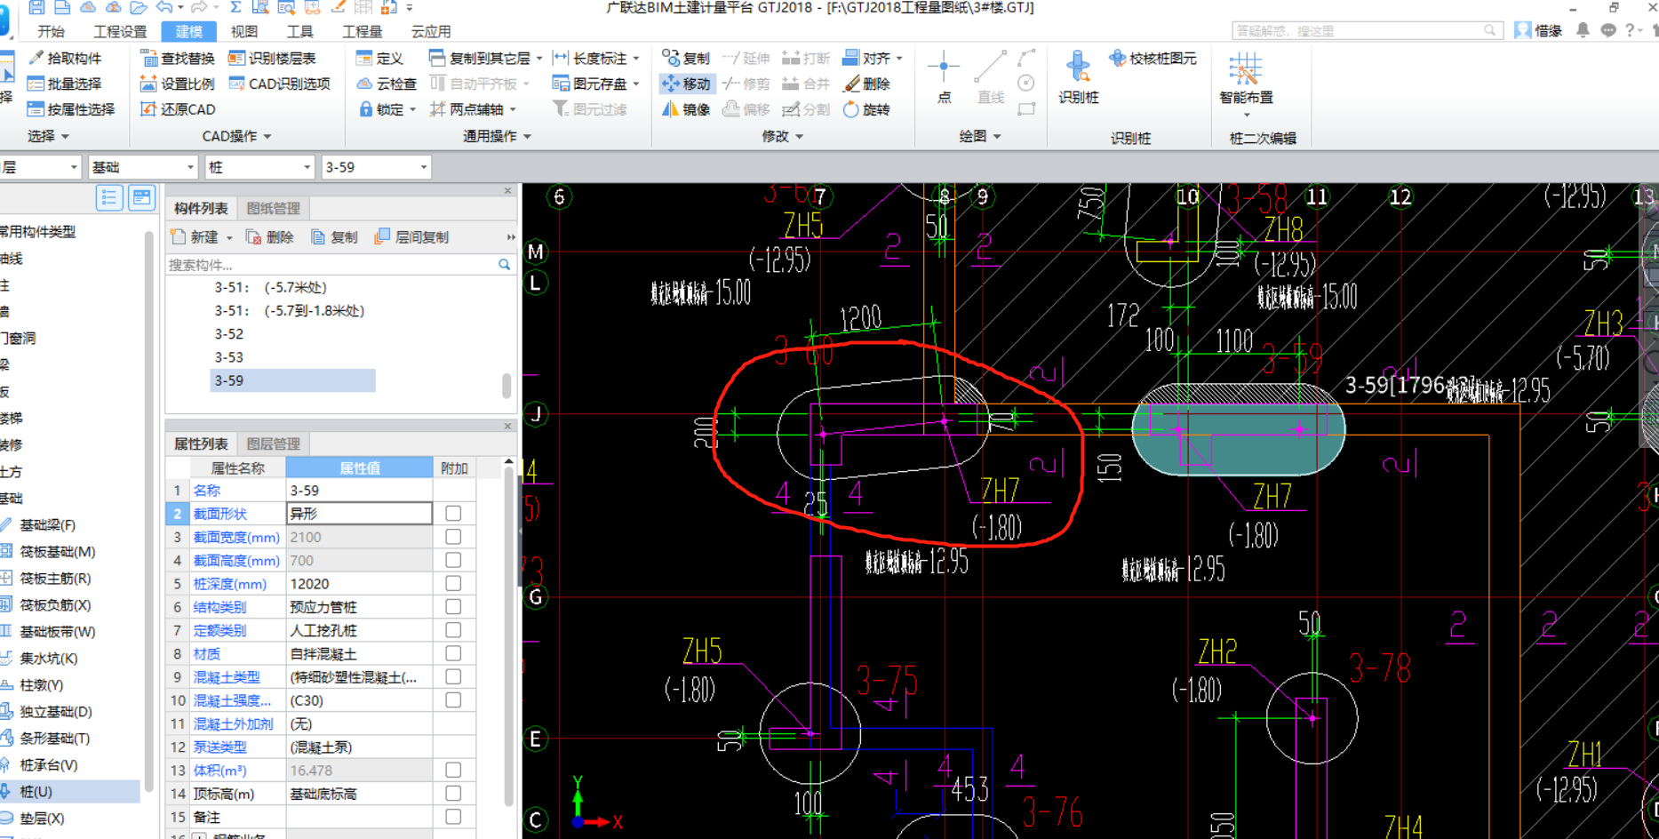Click 还原CAD restore tool
The image size is (1659, 839).
click(178, 109)
